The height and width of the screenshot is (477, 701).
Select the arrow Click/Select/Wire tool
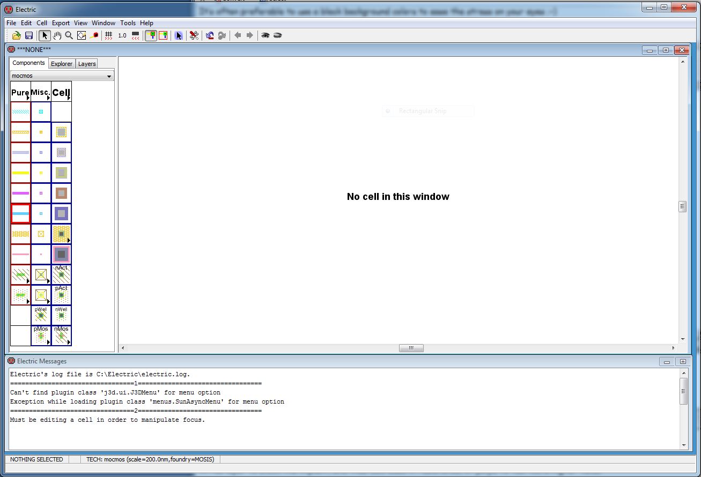(45, 35)
